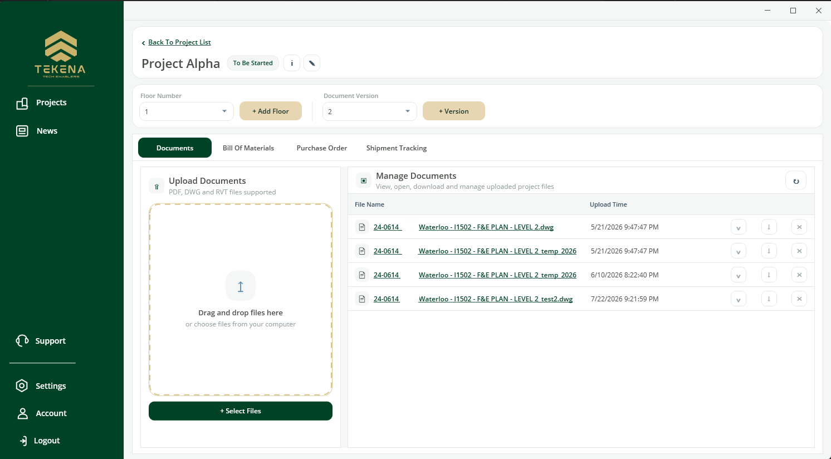831x459 pixels.
Task: Open the temp_2026 file link uploaded 6/10/2026
Action: tap(497, 275)
